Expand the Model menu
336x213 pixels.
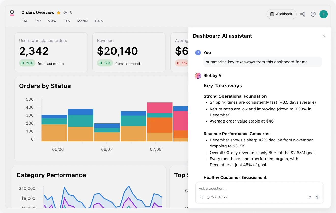(x=82, y=21)
